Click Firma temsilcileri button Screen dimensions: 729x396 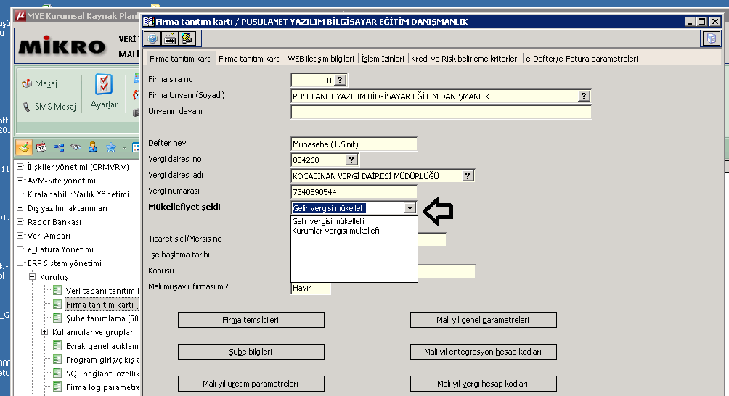[251, 320]
